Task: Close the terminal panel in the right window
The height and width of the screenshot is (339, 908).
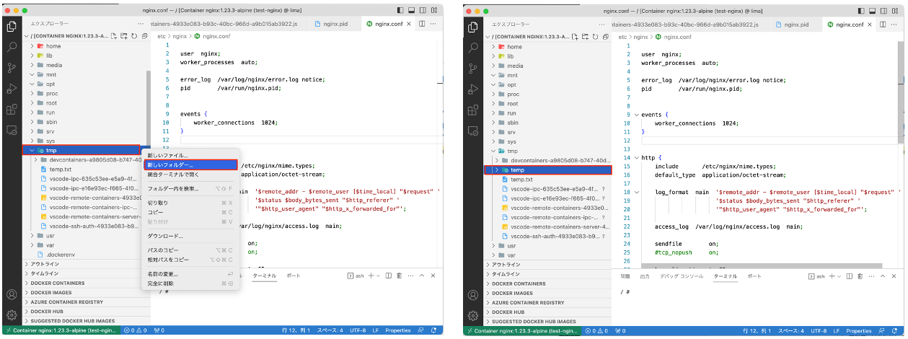Action: pos(894,276)
